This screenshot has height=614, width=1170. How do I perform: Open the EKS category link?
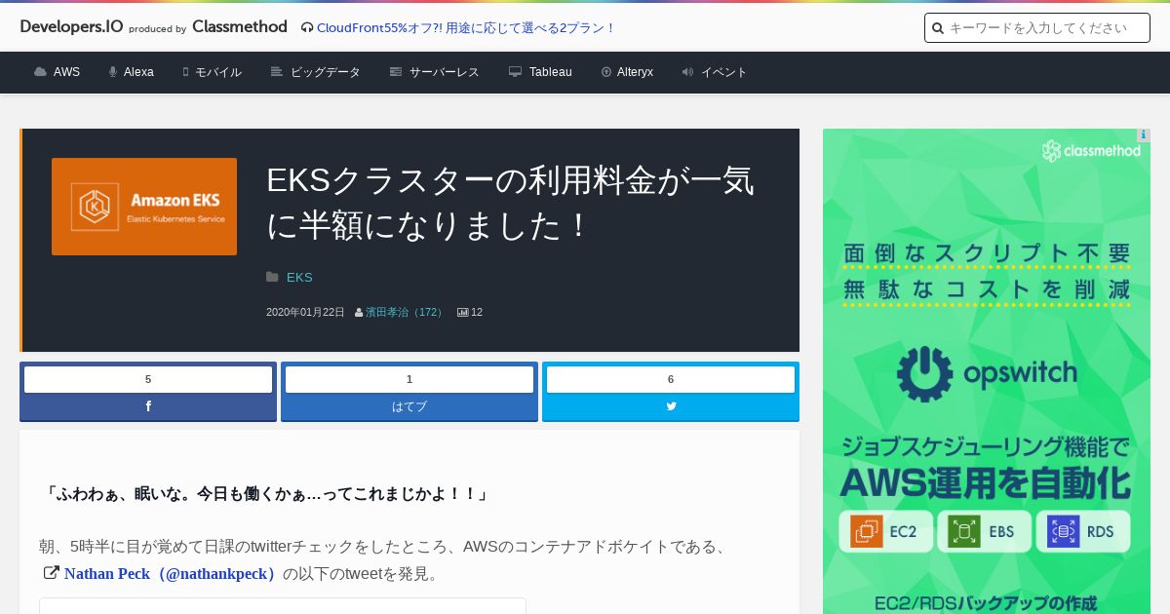click(299, 278)
